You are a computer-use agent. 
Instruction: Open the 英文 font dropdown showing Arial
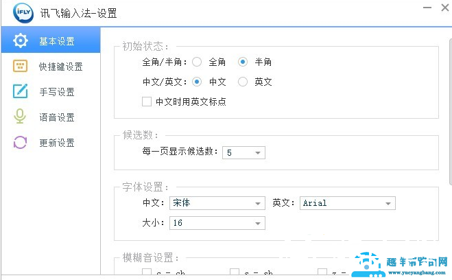(x=347, y=203)
